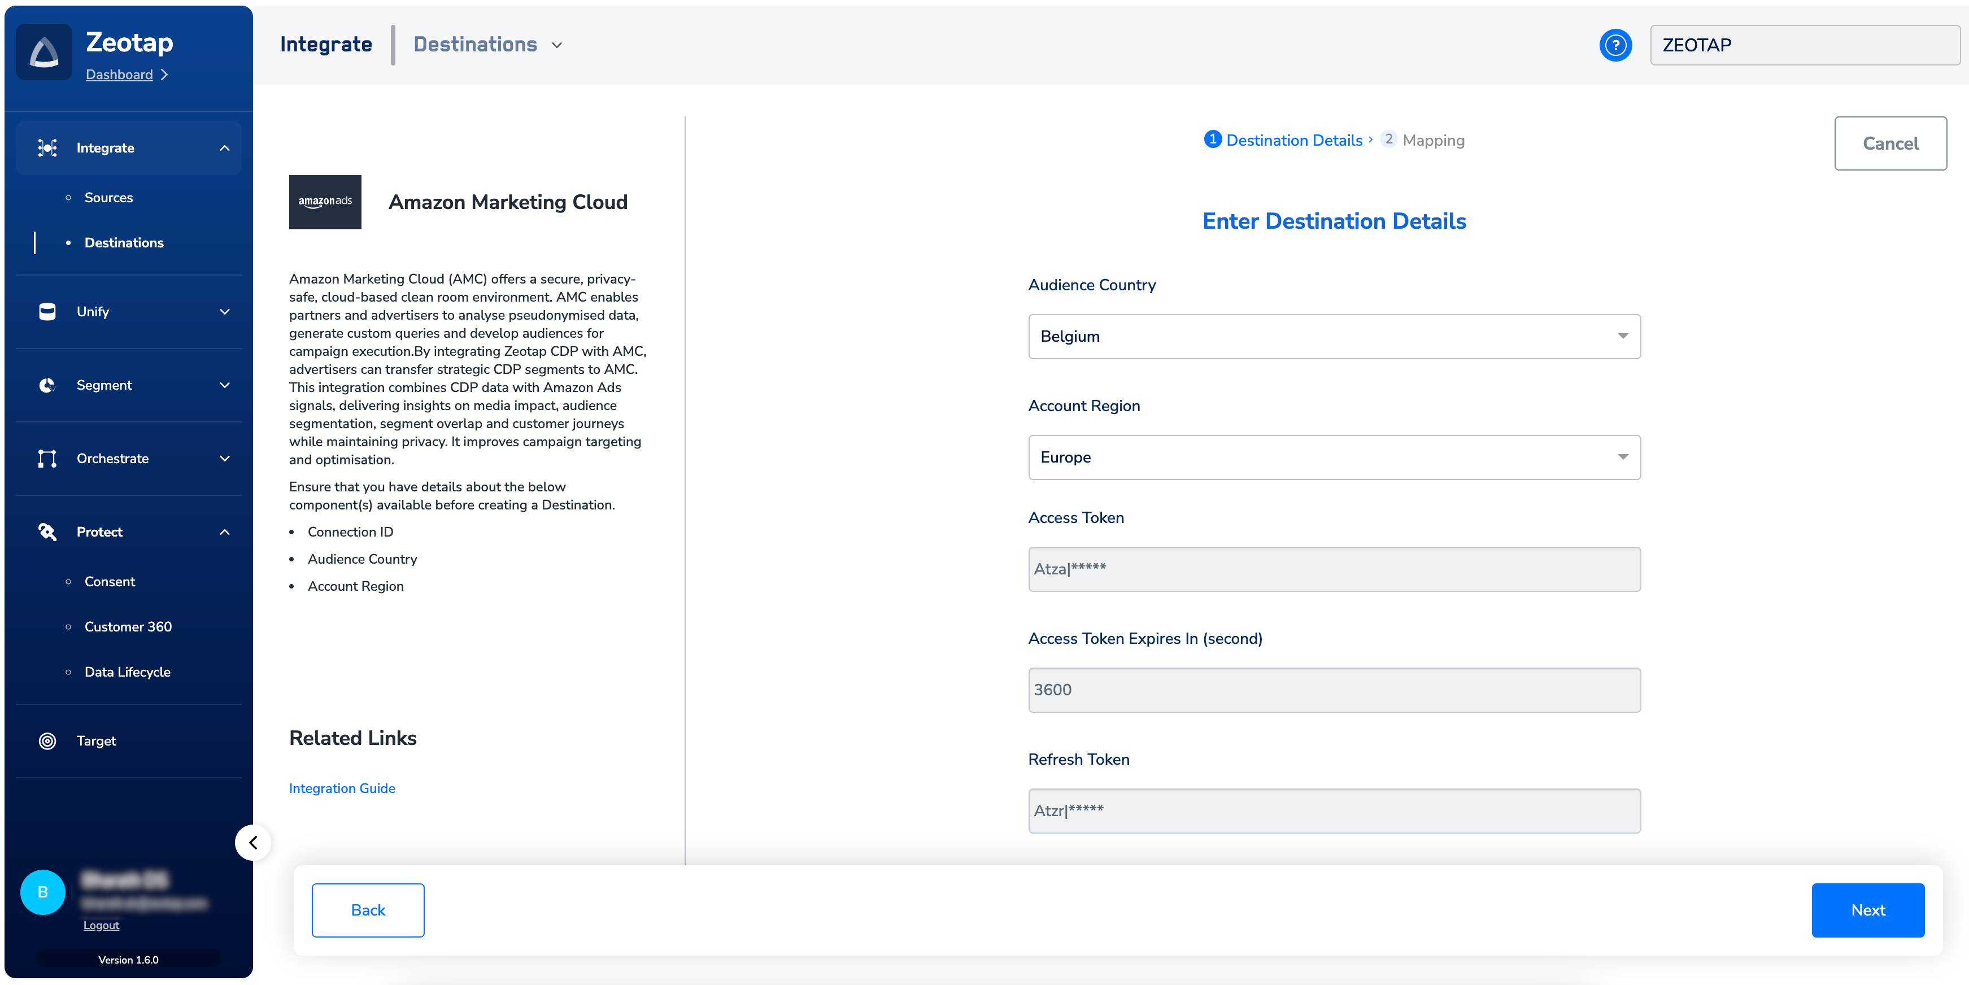The height and width of the screenshot is (985, 1969).
Task: Click the Protect shield icon
Action: point(47,532)
